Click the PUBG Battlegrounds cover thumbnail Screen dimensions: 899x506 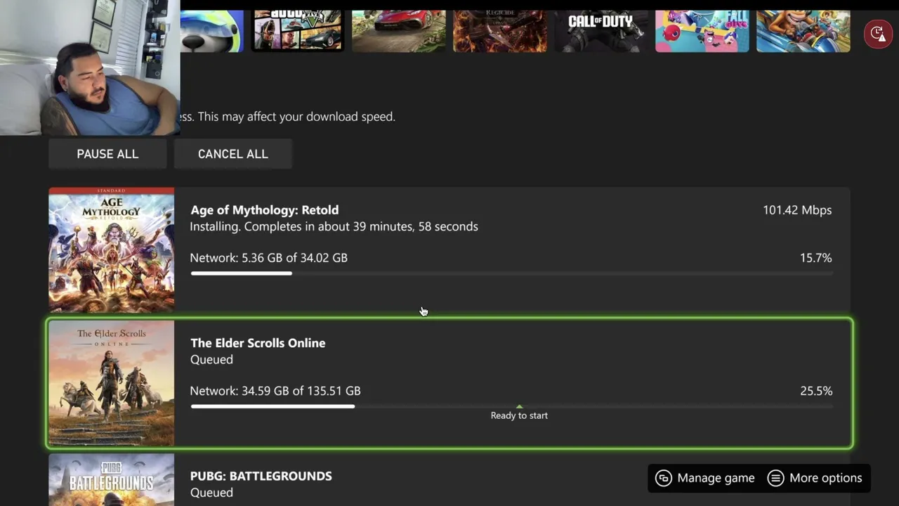click(x=112, y=480)
